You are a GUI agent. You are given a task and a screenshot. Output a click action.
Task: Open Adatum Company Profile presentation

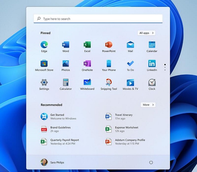(125, 141)
